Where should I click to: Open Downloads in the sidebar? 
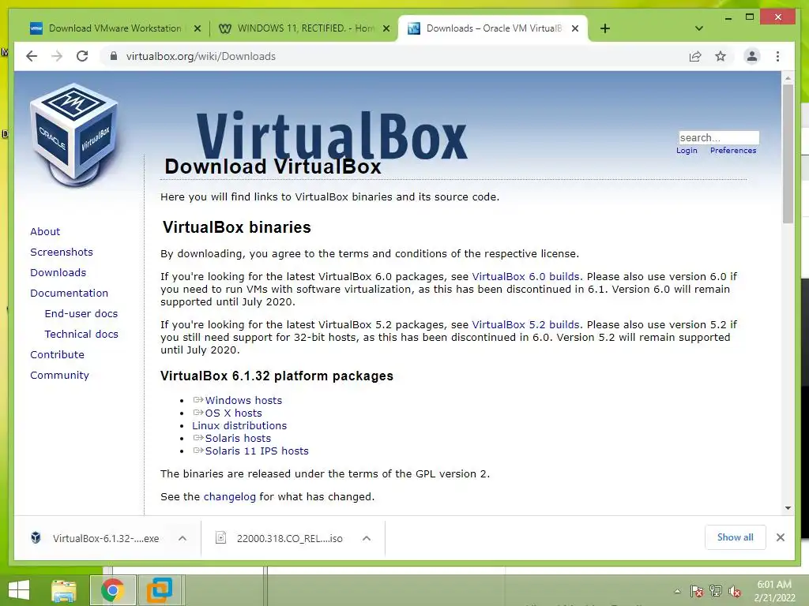click(58, 272)
